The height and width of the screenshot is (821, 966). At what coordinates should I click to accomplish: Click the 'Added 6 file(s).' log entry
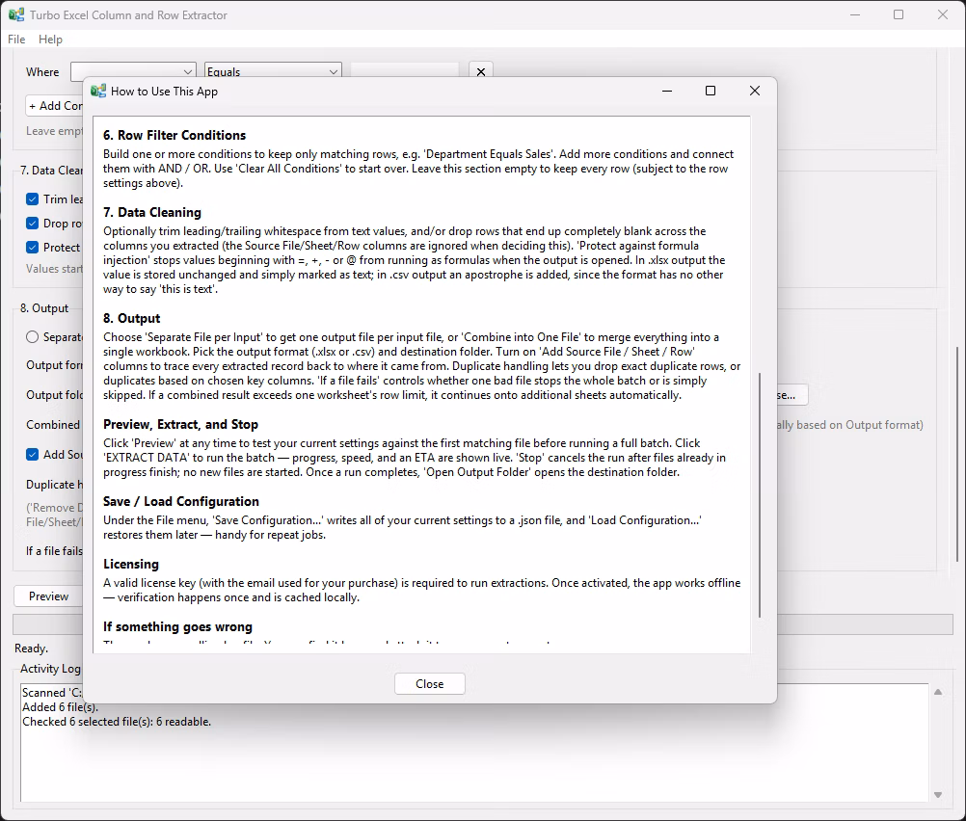click(x=60, y=707)
